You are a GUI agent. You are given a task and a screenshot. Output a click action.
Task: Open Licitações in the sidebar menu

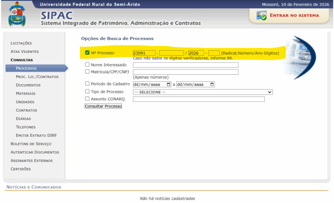(x=21, y=43)
